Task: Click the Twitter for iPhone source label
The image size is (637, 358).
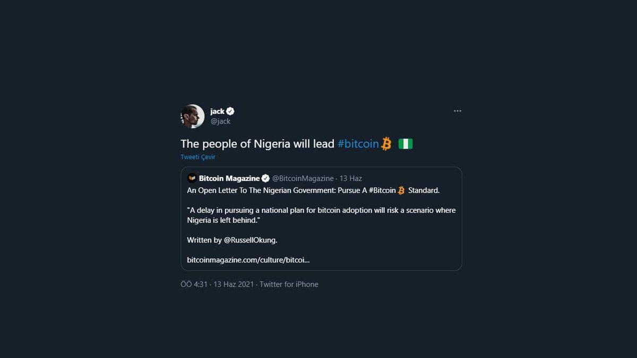Action: [289, 284]
